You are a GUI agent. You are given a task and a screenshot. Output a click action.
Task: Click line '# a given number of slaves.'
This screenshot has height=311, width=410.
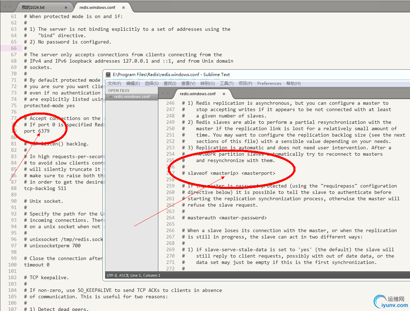pyautogui.click(x=224, y=116)
